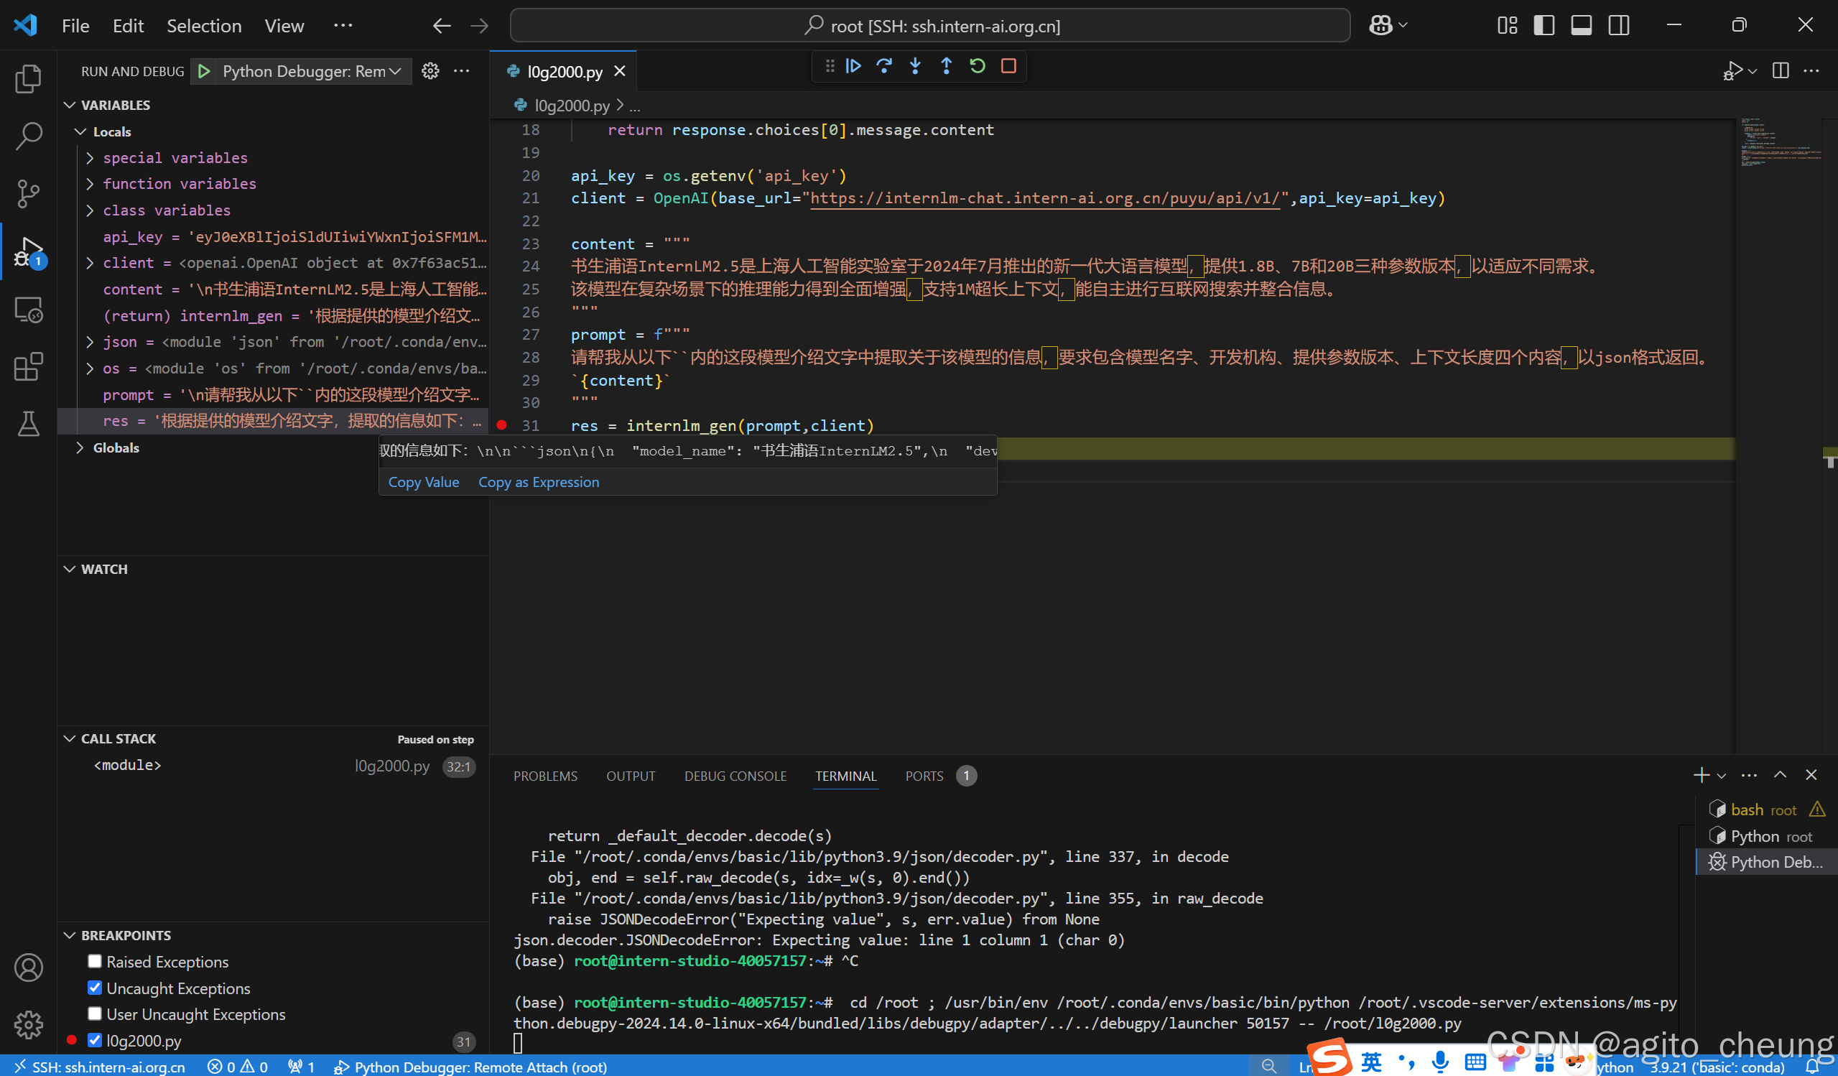Screen dimensions: 1838x1076
Task: Stop debugging with the red square
Action: click(x=1008, y=66)
